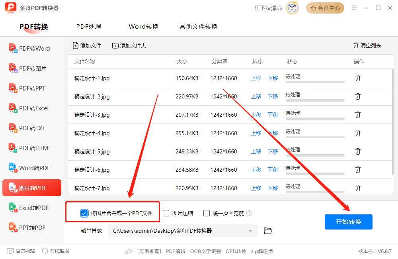Select the Word转PDF conversion tool
This screenshot has width=398, height=259.
(31, 168)
